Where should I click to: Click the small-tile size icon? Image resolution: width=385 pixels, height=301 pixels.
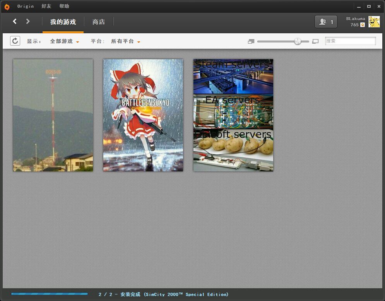pos(251,41)
